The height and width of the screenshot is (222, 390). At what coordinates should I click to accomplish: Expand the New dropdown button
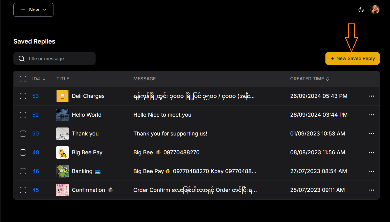[33, 10]
